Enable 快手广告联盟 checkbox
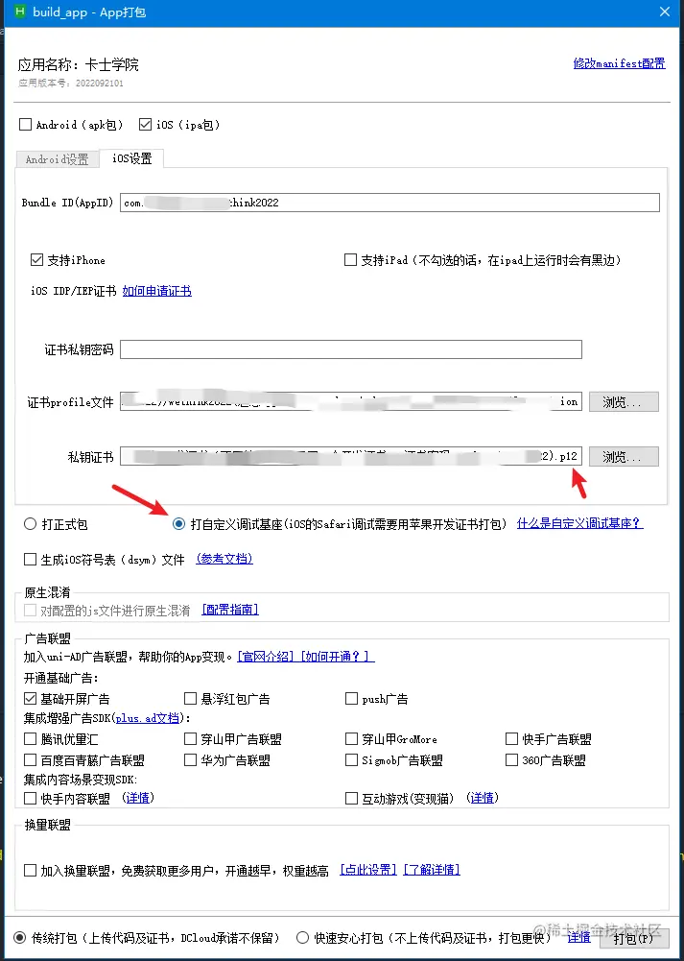684x961 pixels. point(512,738)
